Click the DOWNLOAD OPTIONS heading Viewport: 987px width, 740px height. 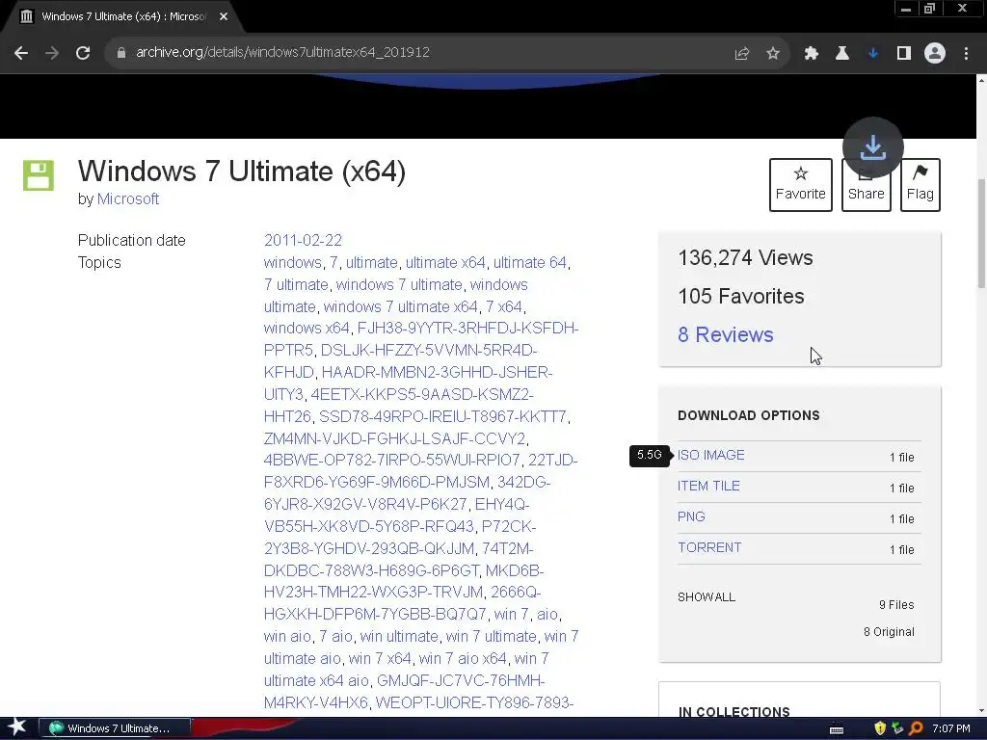pyautogui.click(x=748, y=415)
